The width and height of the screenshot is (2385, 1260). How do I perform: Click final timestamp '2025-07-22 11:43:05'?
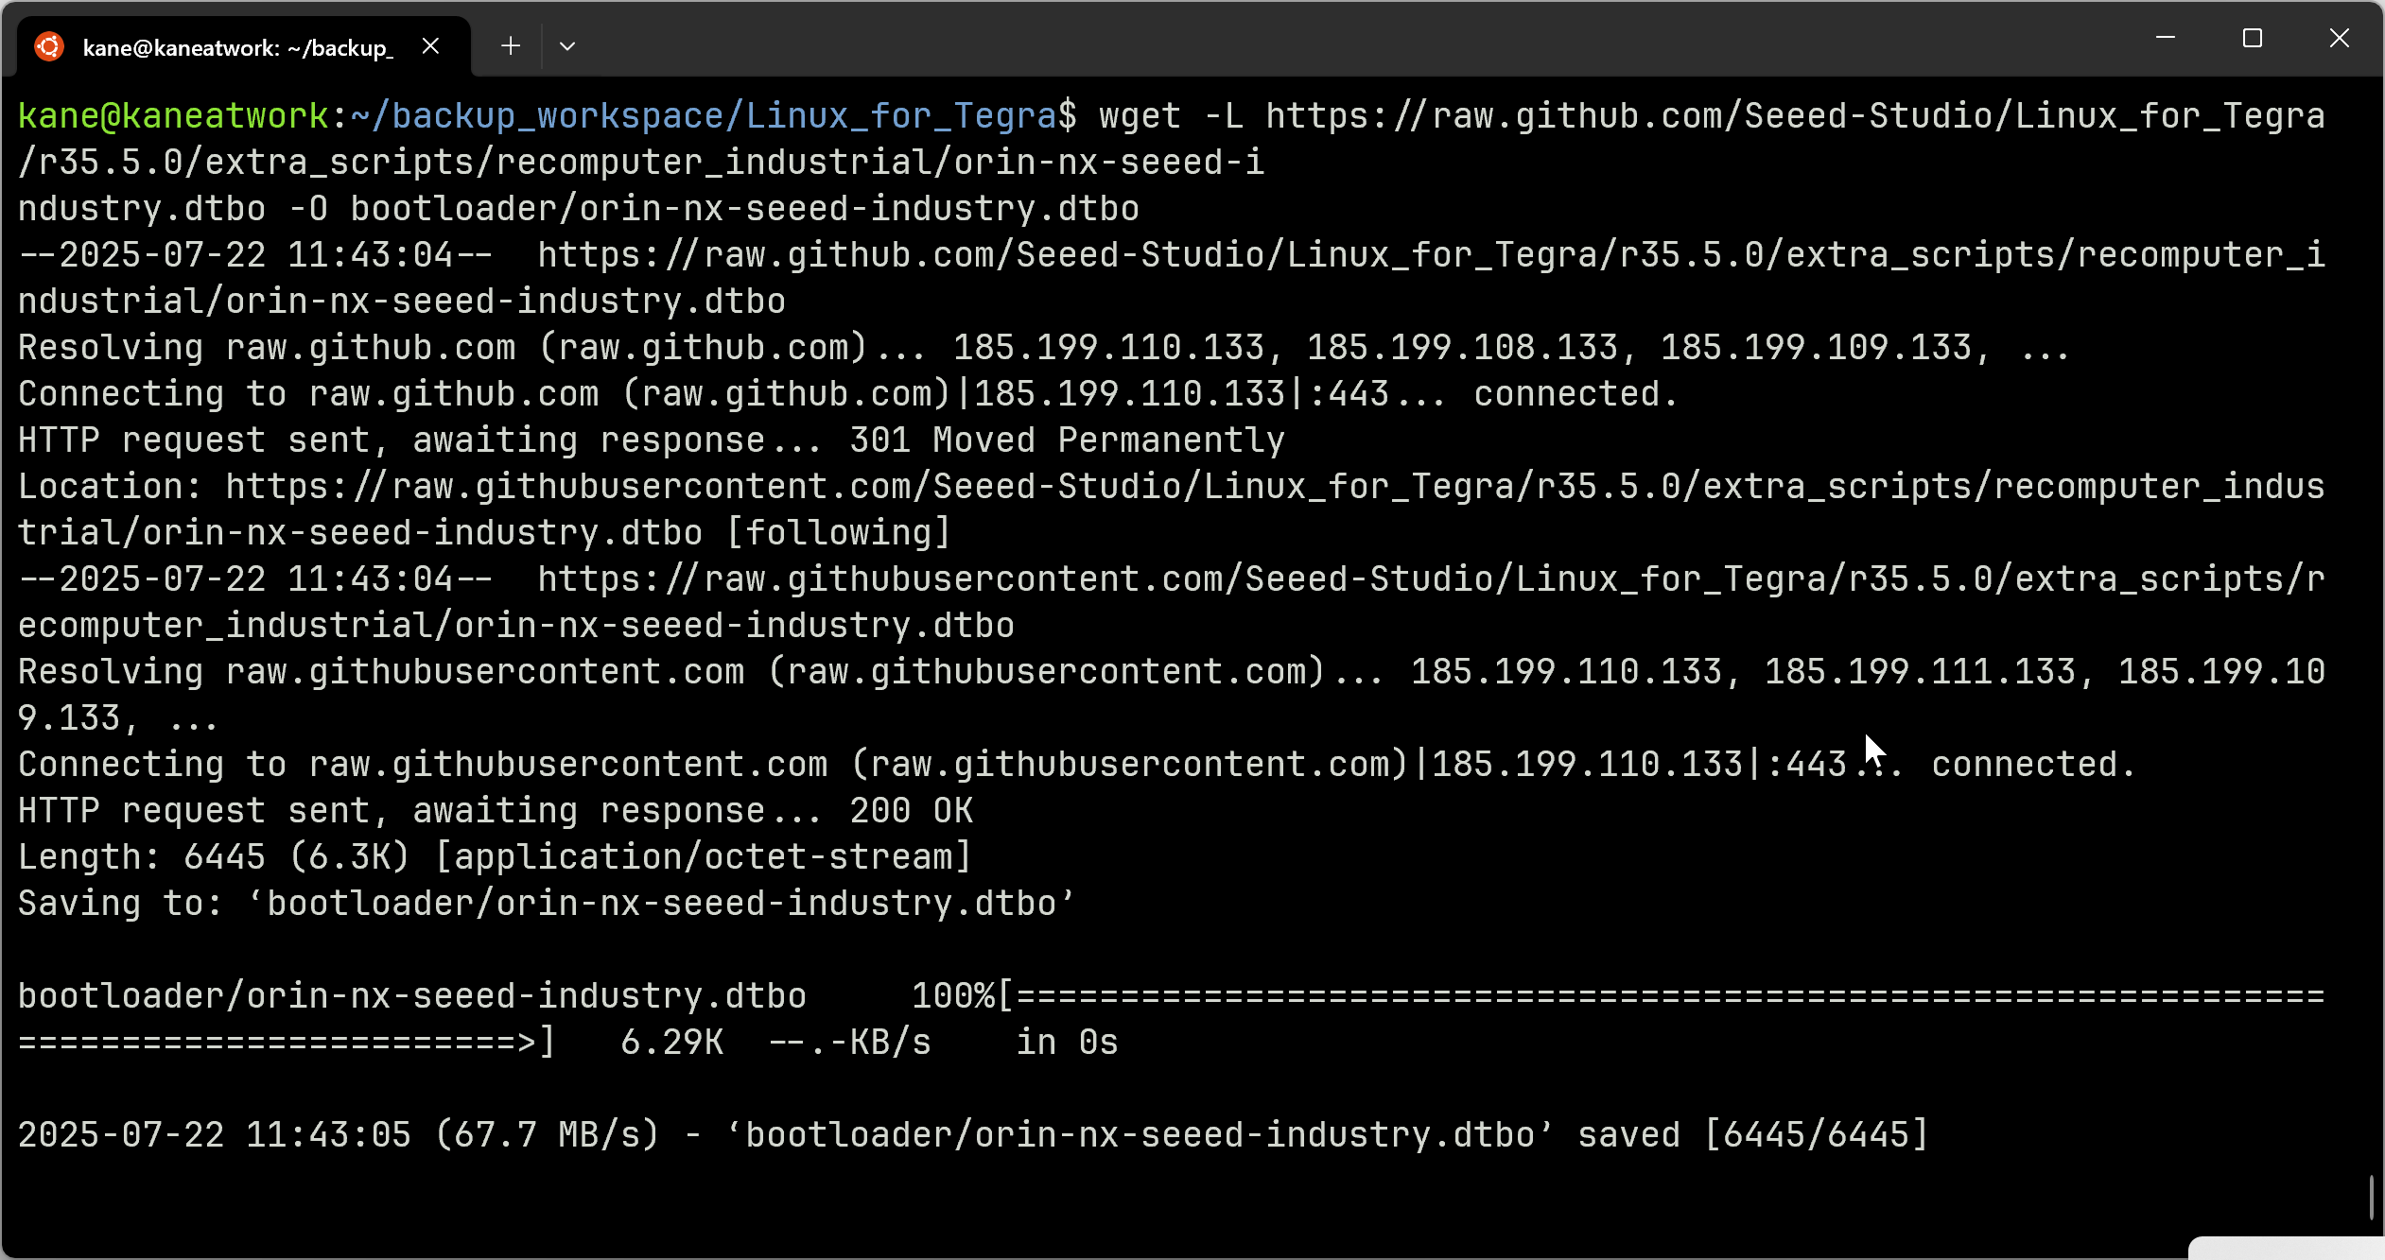215,1134
